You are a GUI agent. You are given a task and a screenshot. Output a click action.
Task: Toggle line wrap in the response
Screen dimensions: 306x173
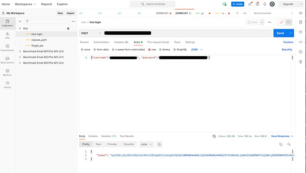159,144
